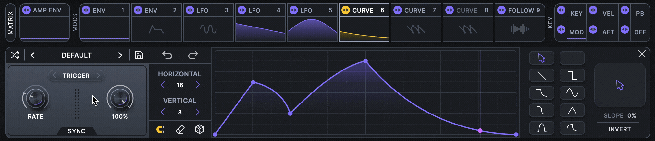This screenshot has width=655, height=141.
Task: Click the AMP ENV assign arrow icon
Action: pyautogui.click(x=26, y=10)
